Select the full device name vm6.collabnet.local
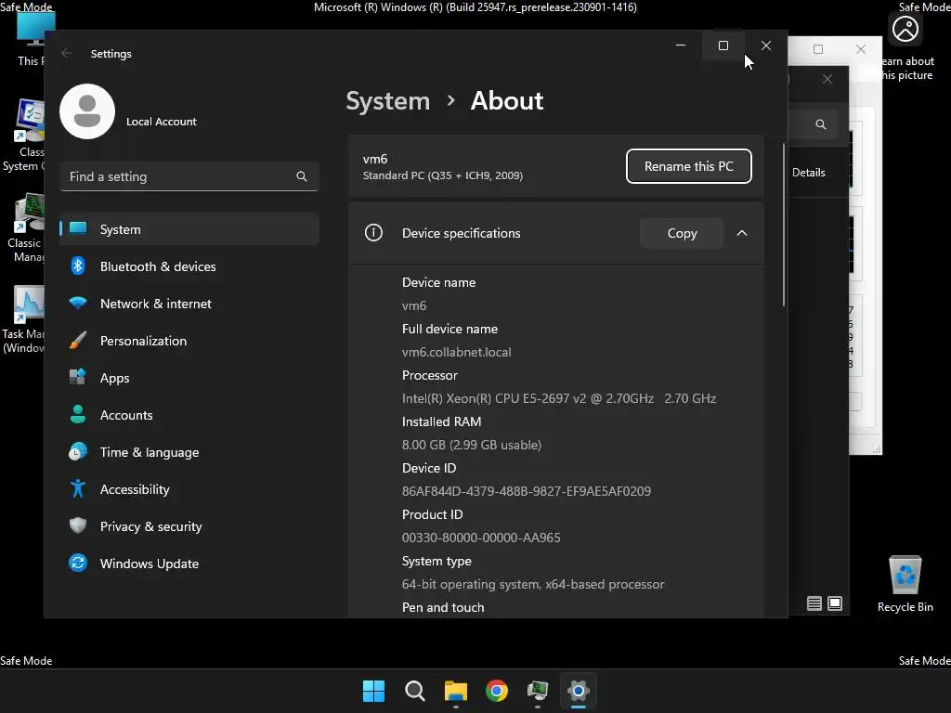The image size is (951, 713). pyautogui.click(x=457, y=352)
